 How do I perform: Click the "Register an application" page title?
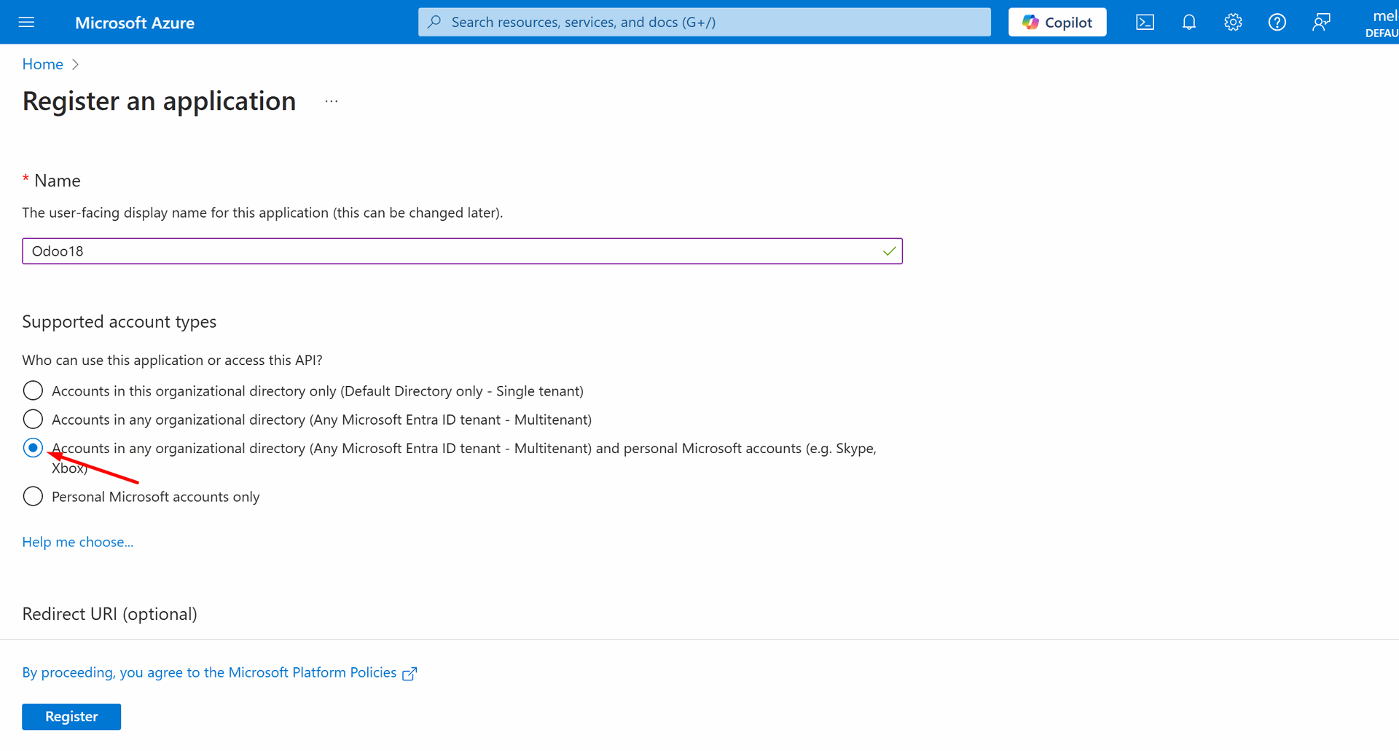pos(160,101)
